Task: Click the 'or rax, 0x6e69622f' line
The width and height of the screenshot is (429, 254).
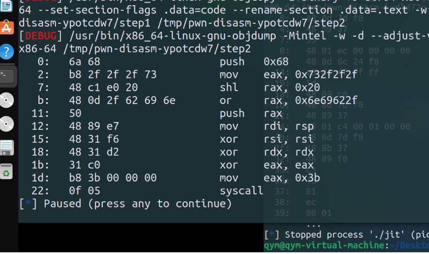Action: click(197, 100)
